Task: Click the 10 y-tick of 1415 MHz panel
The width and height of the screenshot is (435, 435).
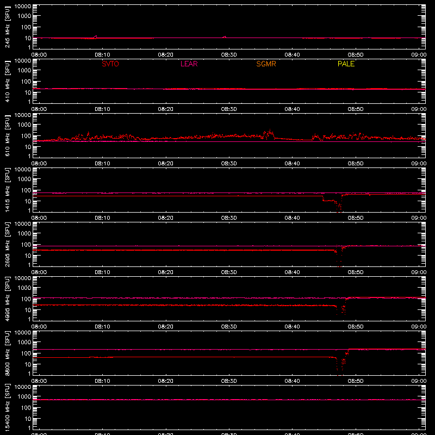Action: coord(28,201)
